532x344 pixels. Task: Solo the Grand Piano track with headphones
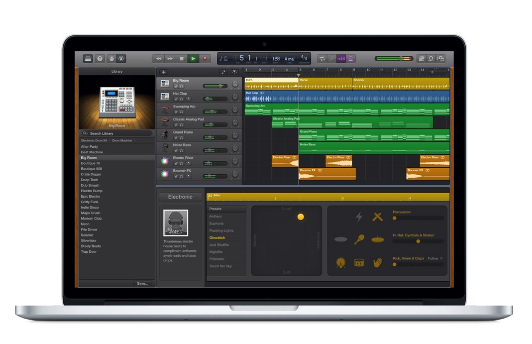click(181, 138)
